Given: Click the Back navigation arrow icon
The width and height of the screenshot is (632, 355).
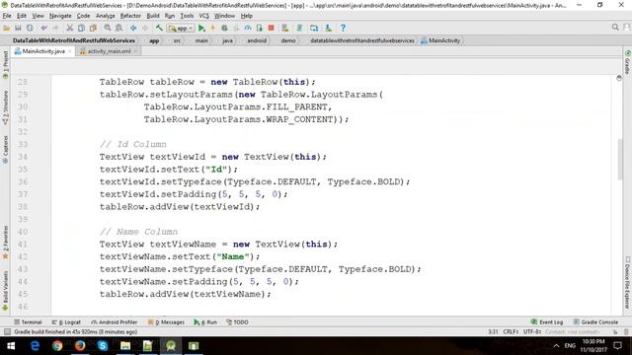Looking at the screenshot, I should [133, 29].
